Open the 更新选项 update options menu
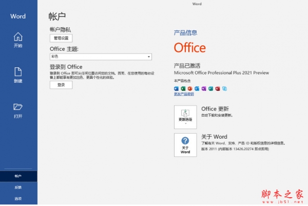The width and height of the screenshot is (308, 206). pos(185,117)
